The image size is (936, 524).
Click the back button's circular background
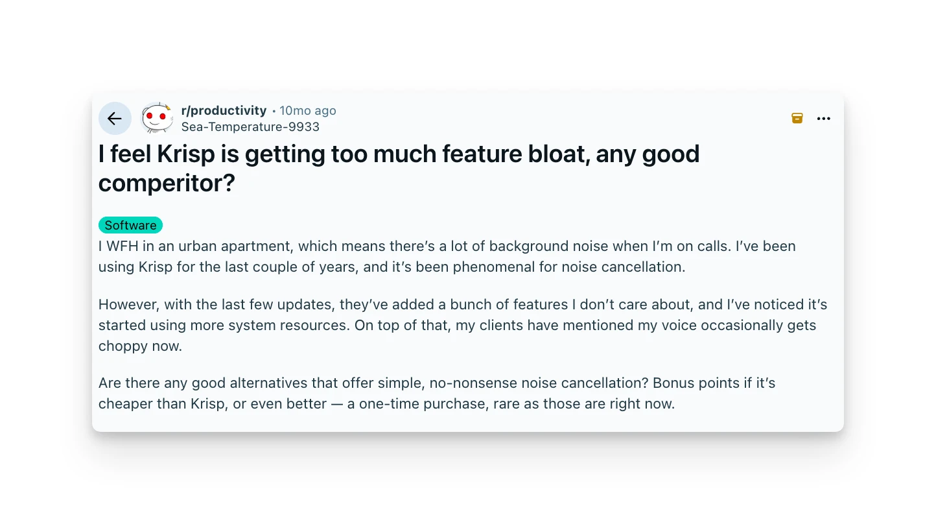[115, 119]
